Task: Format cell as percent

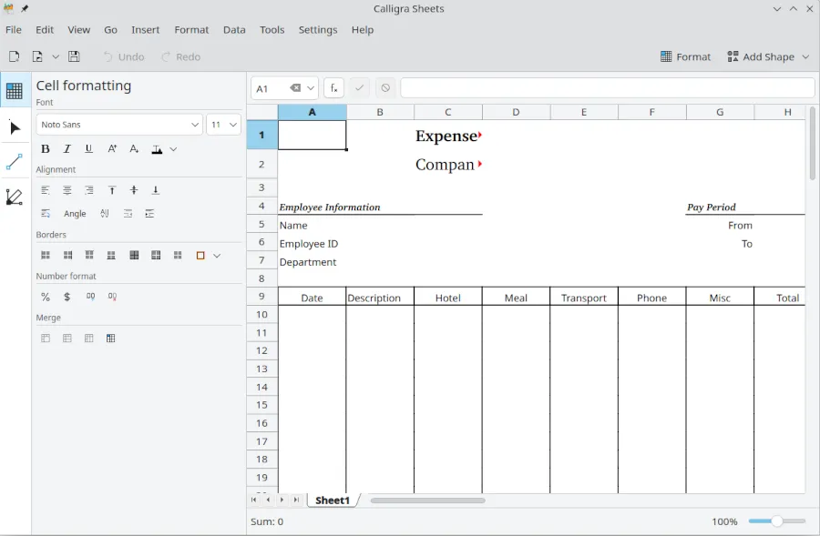Action: tap(45, 297)
